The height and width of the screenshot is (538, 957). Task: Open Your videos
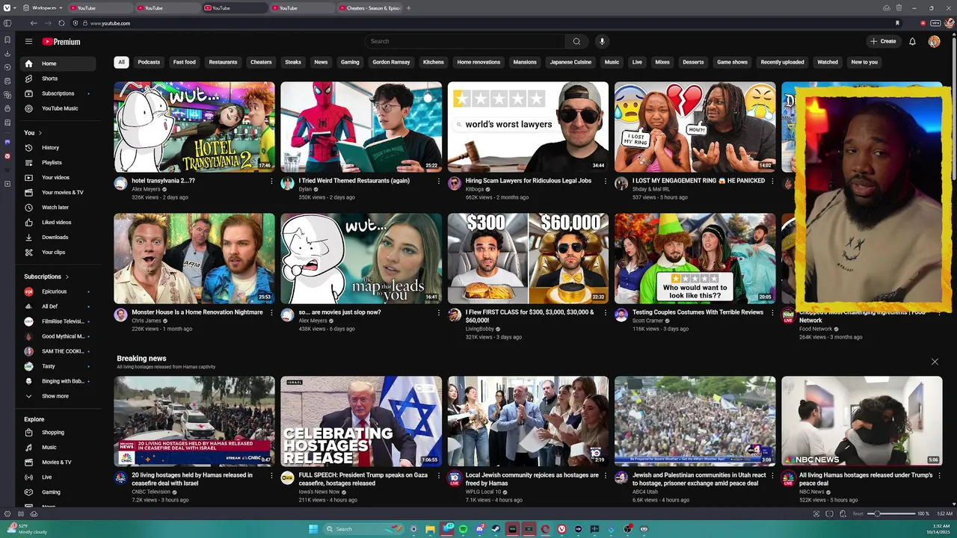pyautogui.click(x=58, y=177)
